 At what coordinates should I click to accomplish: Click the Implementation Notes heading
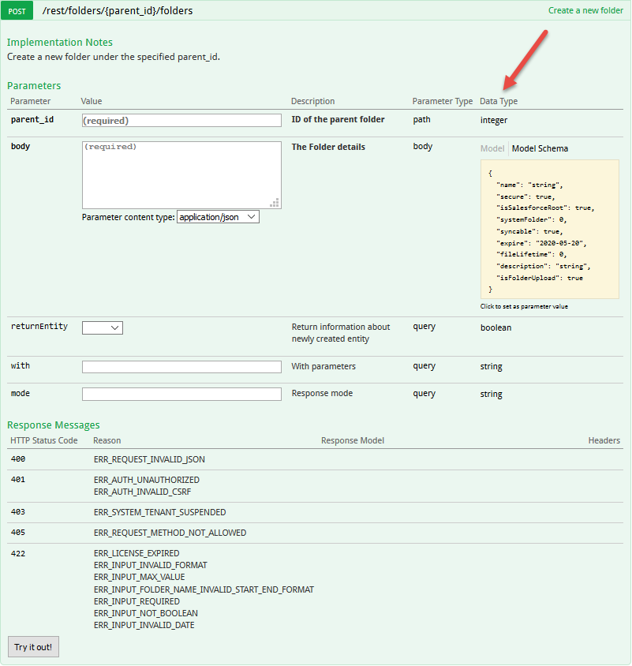click(x=60, y=43)
